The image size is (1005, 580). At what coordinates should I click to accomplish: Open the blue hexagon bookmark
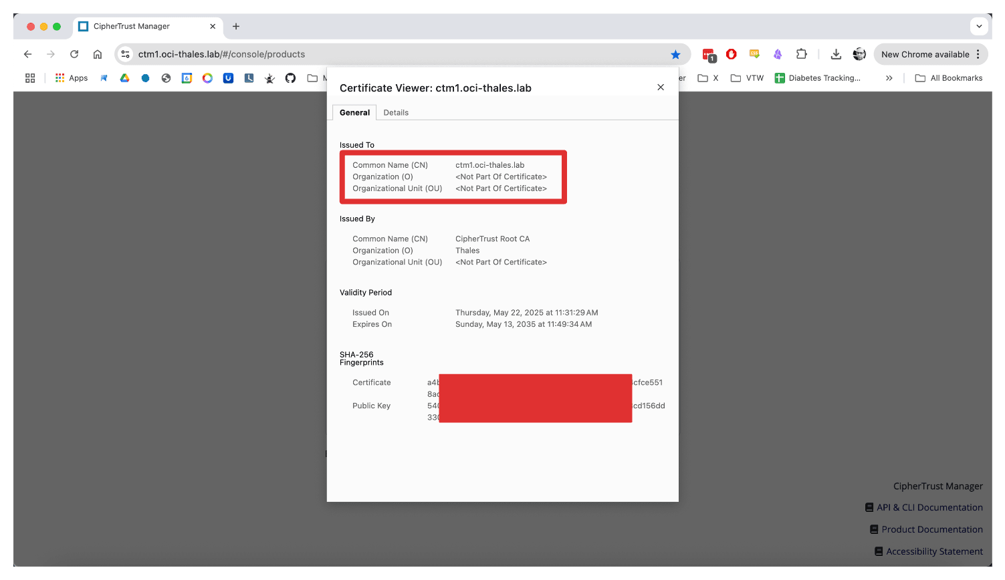(145, 78)
